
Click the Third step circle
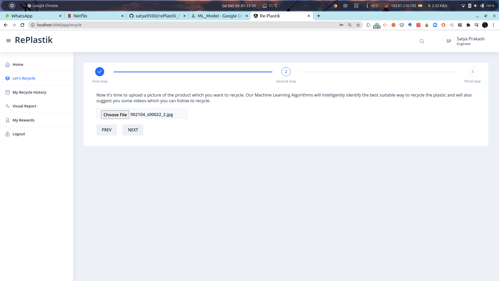click(472, 72)
